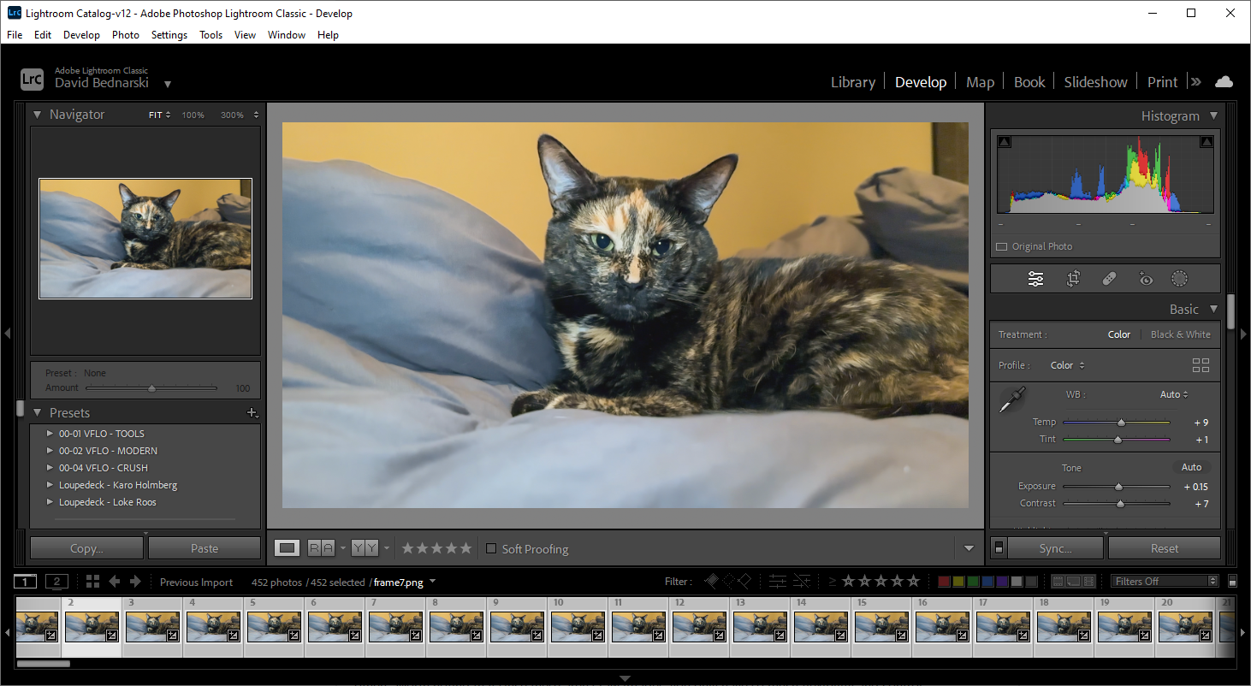Screen dimensions: 1251x686
Task: Open the Filters Off dropdown
Action: pyautogui.click(x=1165, y=582)
